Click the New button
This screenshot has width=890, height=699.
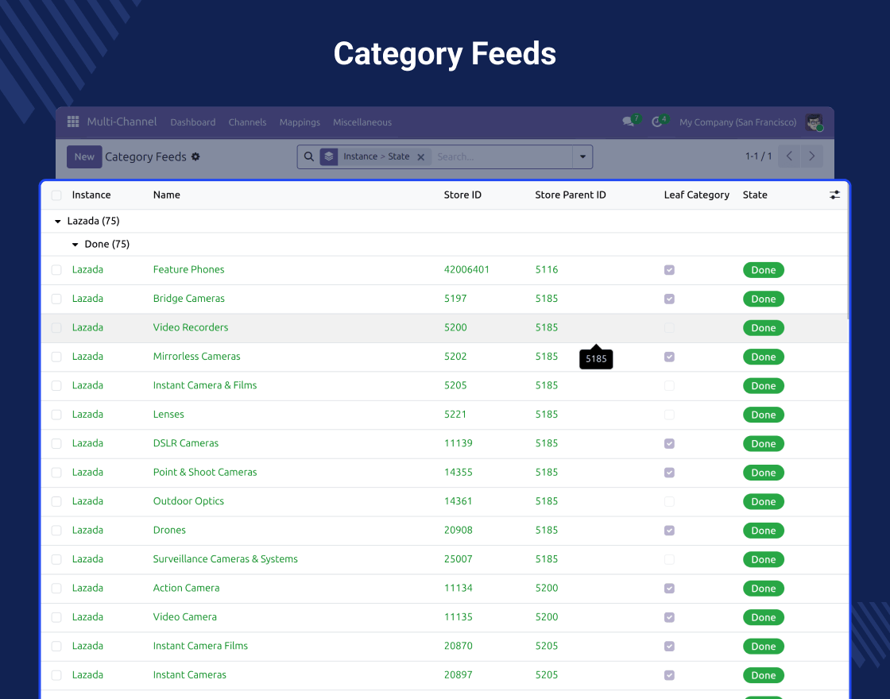[84, 156]
